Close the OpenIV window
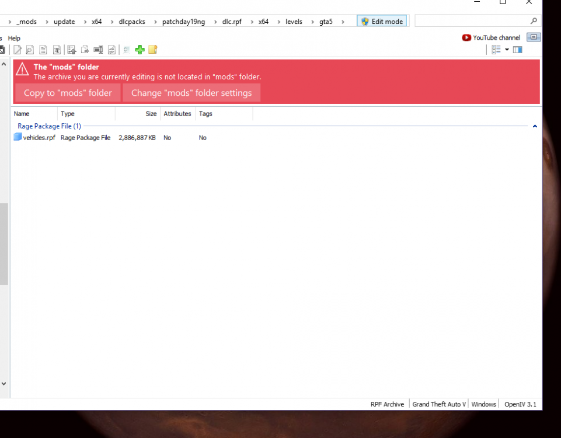Viewport: 561px width, 438px height. click(529, 2)
